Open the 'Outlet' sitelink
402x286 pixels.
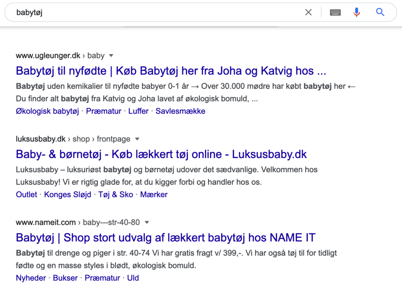(x=26, y=194)
